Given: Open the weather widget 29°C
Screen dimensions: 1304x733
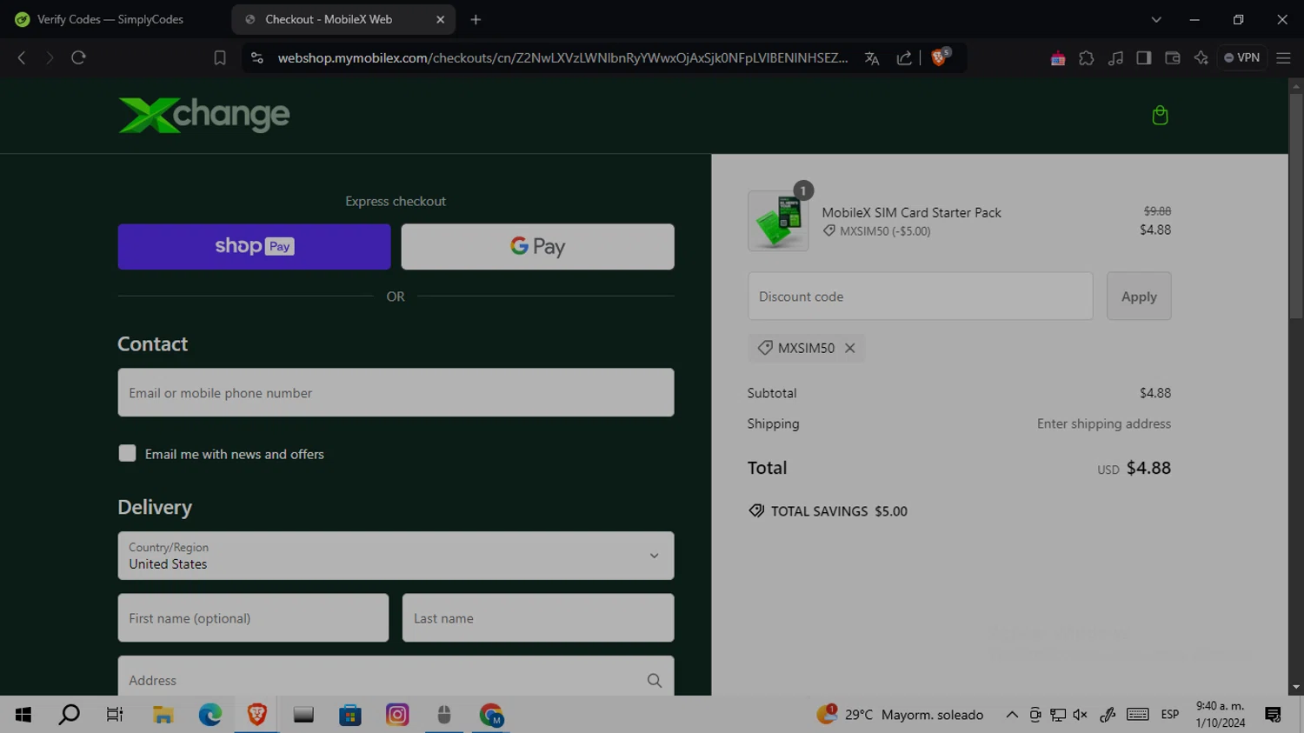Looking at the screenshot, I should pos(900,715).
